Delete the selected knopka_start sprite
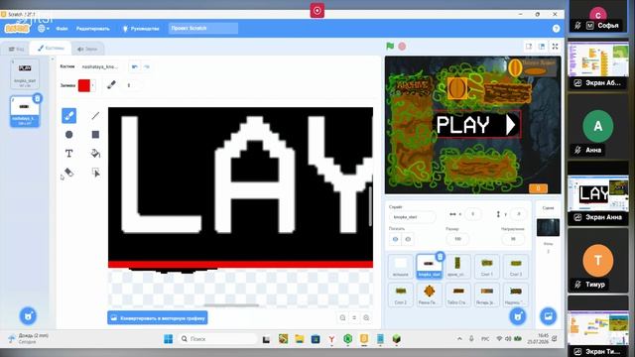Screen dimensions: 635x357 click(x=440, y=256)
